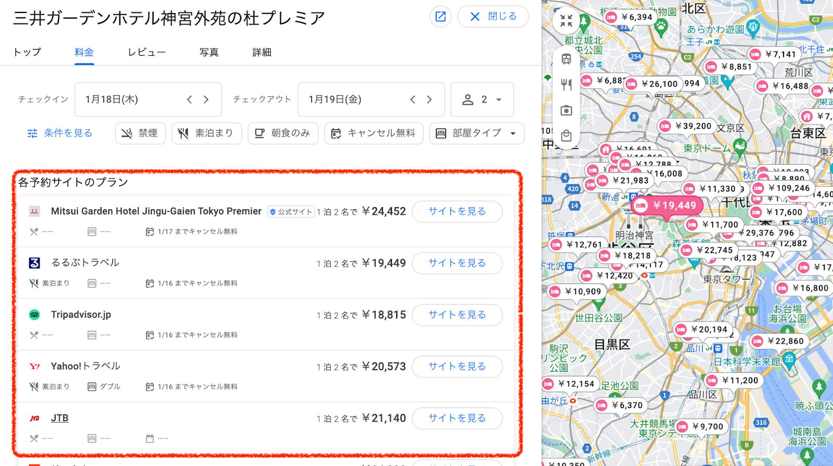Click the Yahoo! logo icon
The width and height of the screenshot is (833, 466).
pyautogui.click(x=34, y=367)
